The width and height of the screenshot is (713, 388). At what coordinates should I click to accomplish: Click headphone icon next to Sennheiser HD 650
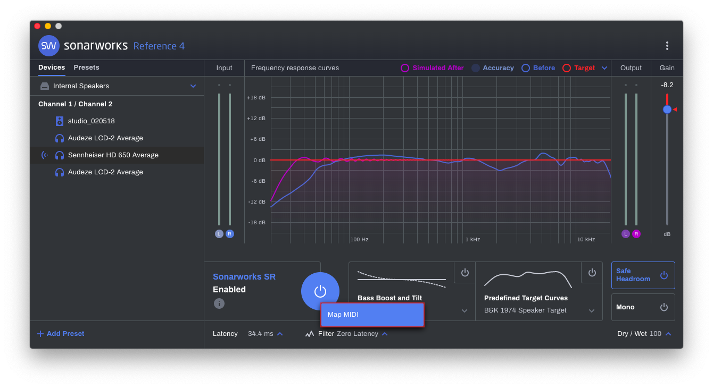tap(60, 155)
